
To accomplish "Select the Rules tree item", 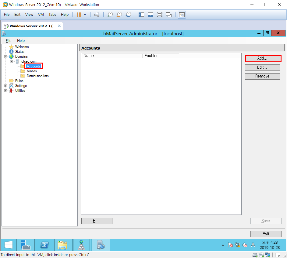I will [19, 81].
